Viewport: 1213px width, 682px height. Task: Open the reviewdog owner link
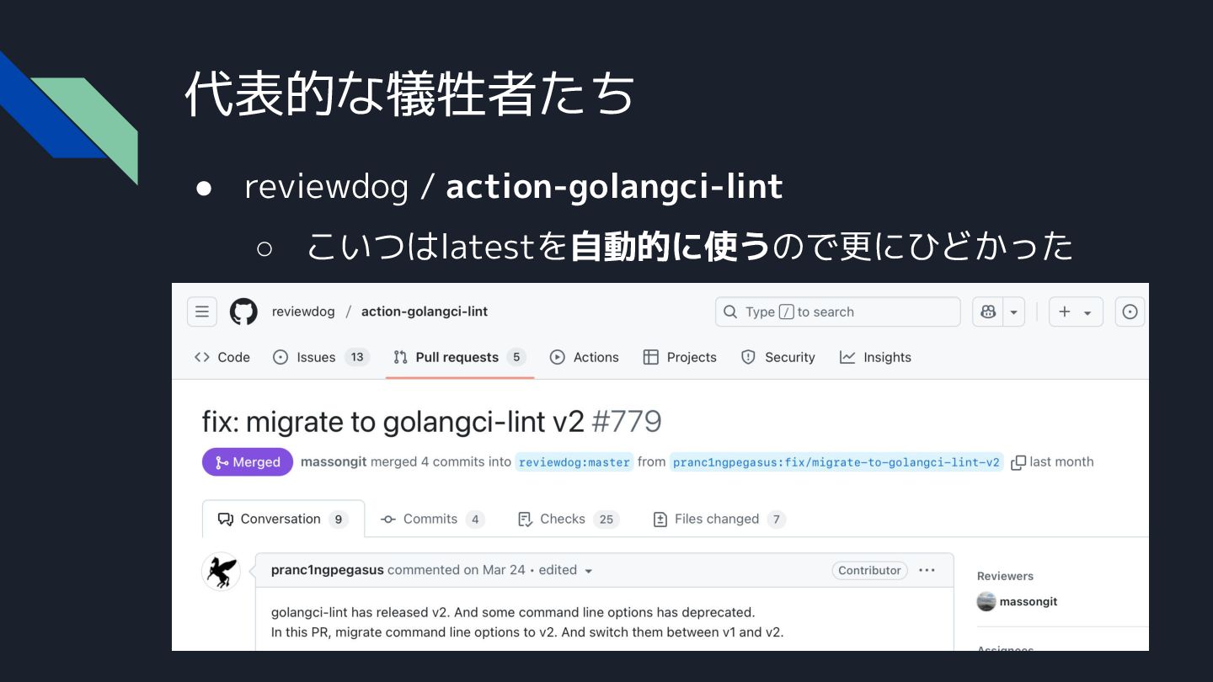tap(303, 312)
